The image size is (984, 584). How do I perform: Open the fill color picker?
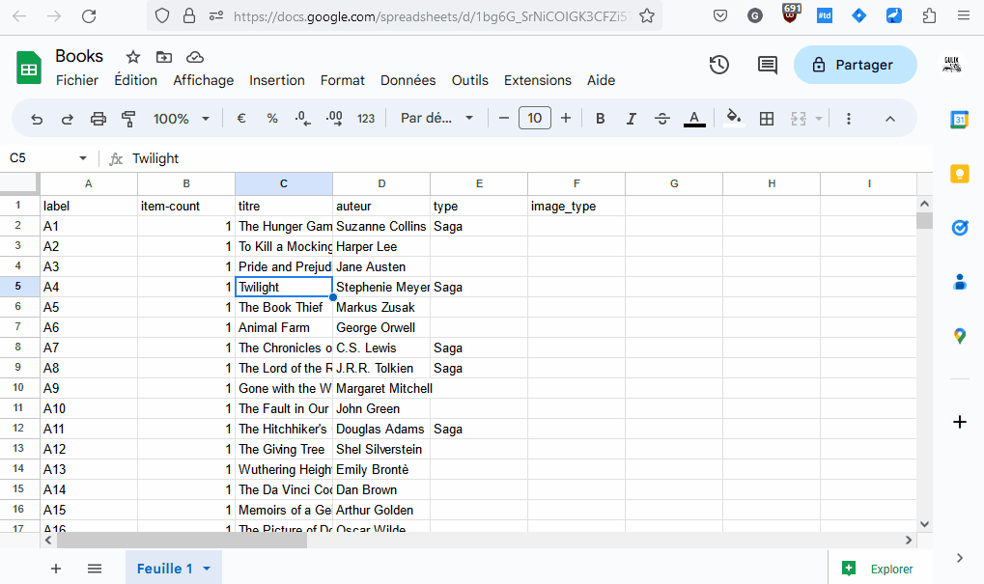point(734,118)
